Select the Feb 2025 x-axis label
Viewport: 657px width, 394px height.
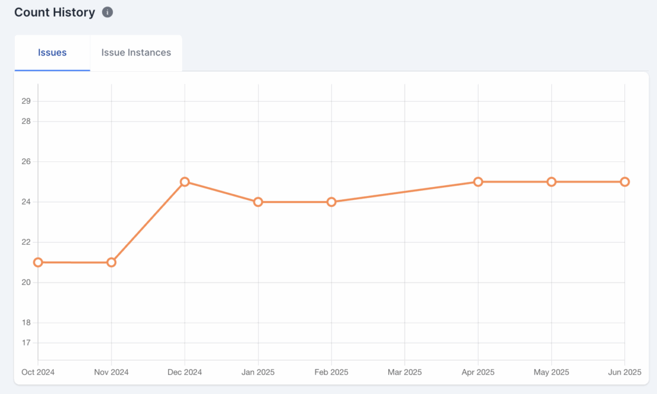pos(332,372)
